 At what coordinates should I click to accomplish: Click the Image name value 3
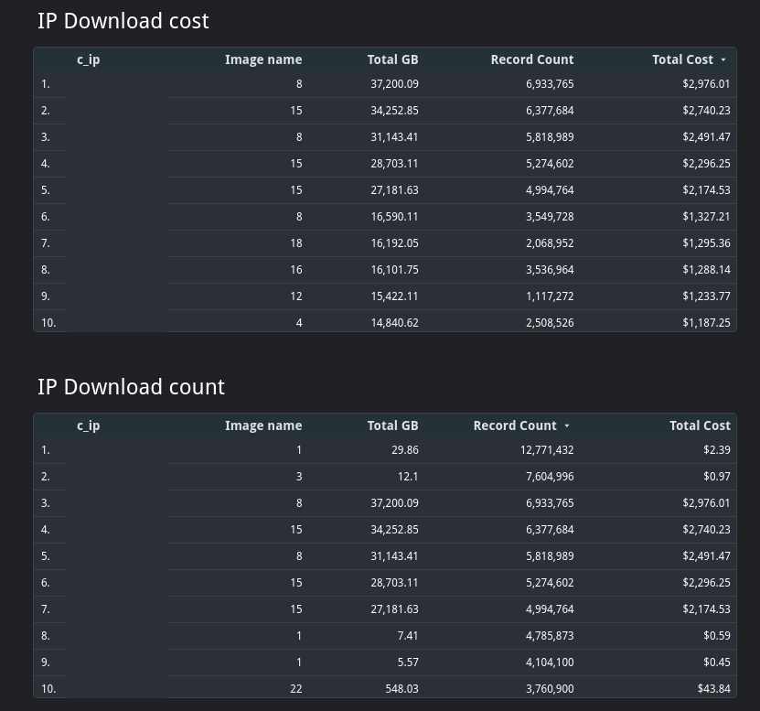tap(299, 477)
